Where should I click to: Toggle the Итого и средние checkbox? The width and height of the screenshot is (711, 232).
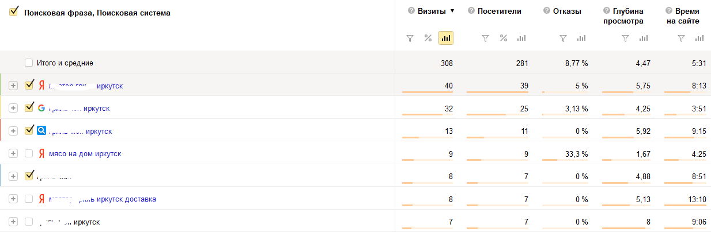[29, 63]
